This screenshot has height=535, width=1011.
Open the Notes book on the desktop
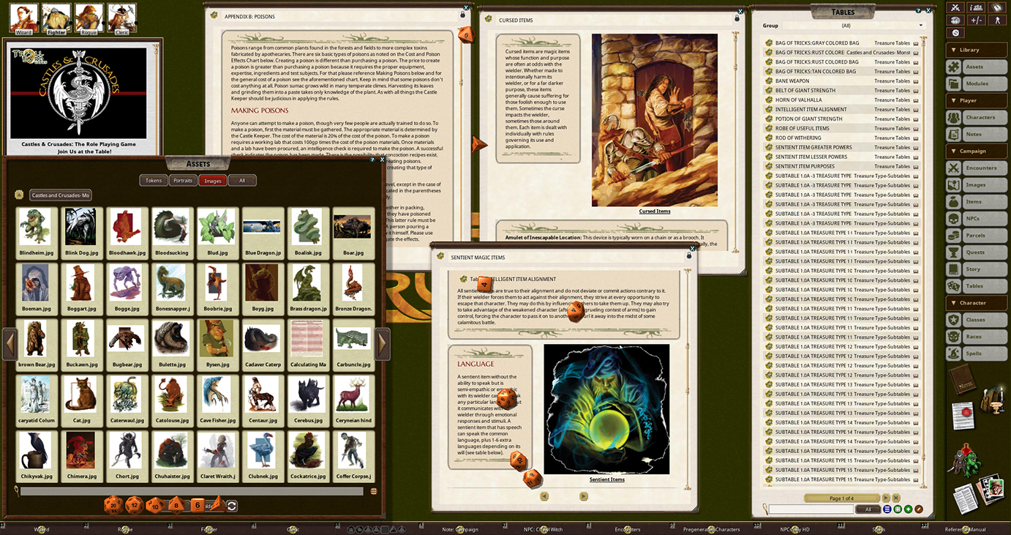[963, 381]
